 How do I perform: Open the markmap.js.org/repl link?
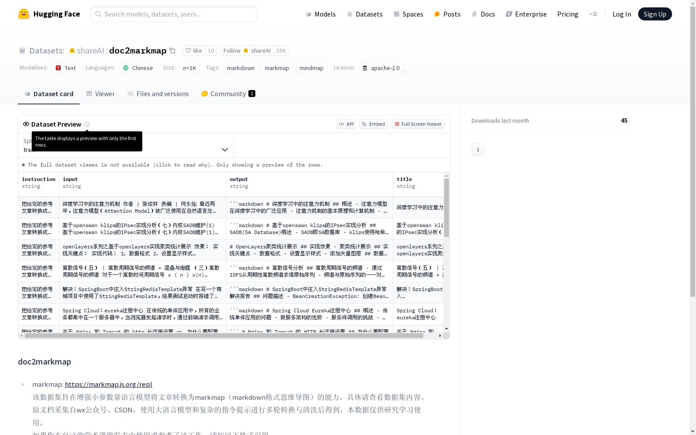(108, 384)
